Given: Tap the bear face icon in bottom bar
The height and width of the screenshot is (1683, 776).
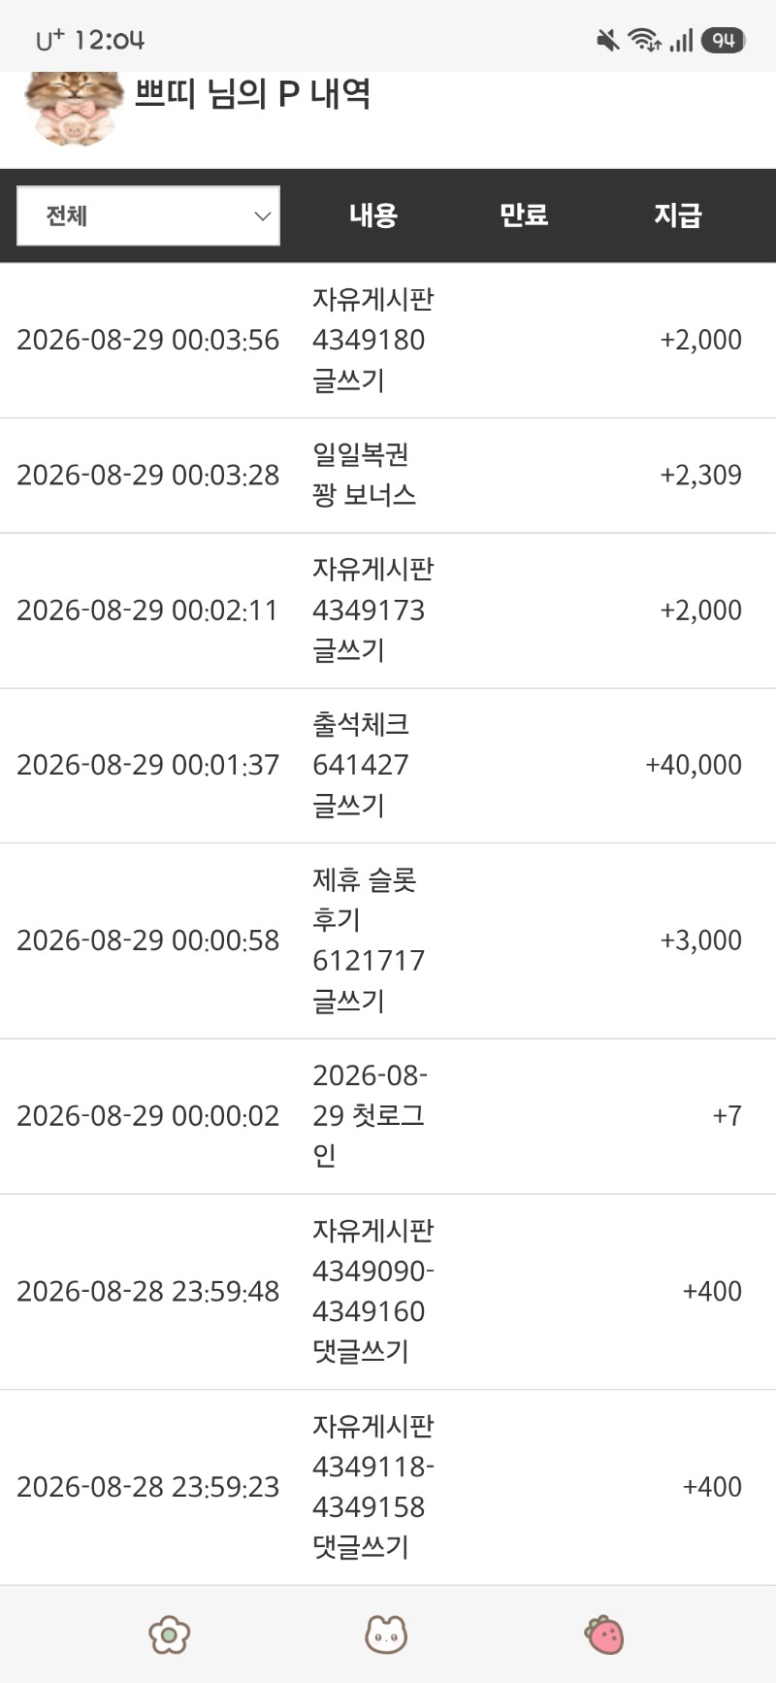Looking at the screenshot, I should point(386,1634).
